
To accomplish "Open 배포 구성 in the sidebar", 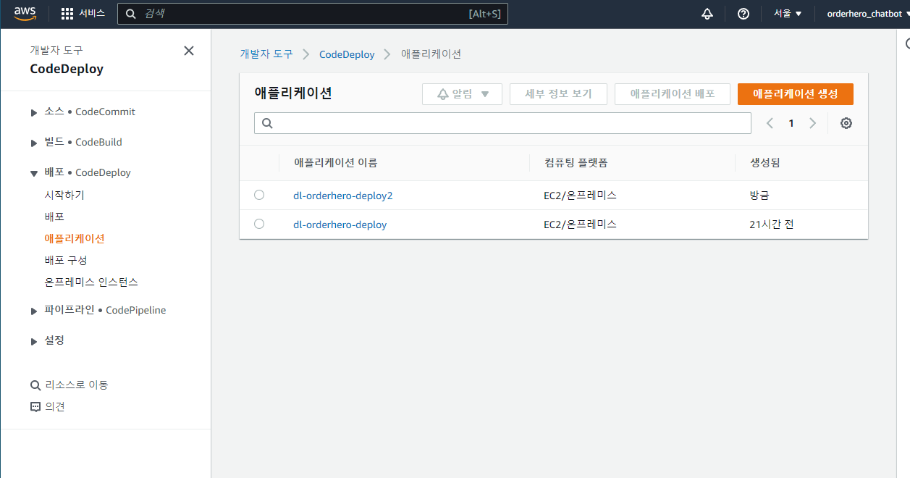I will [x=66, y=260].
